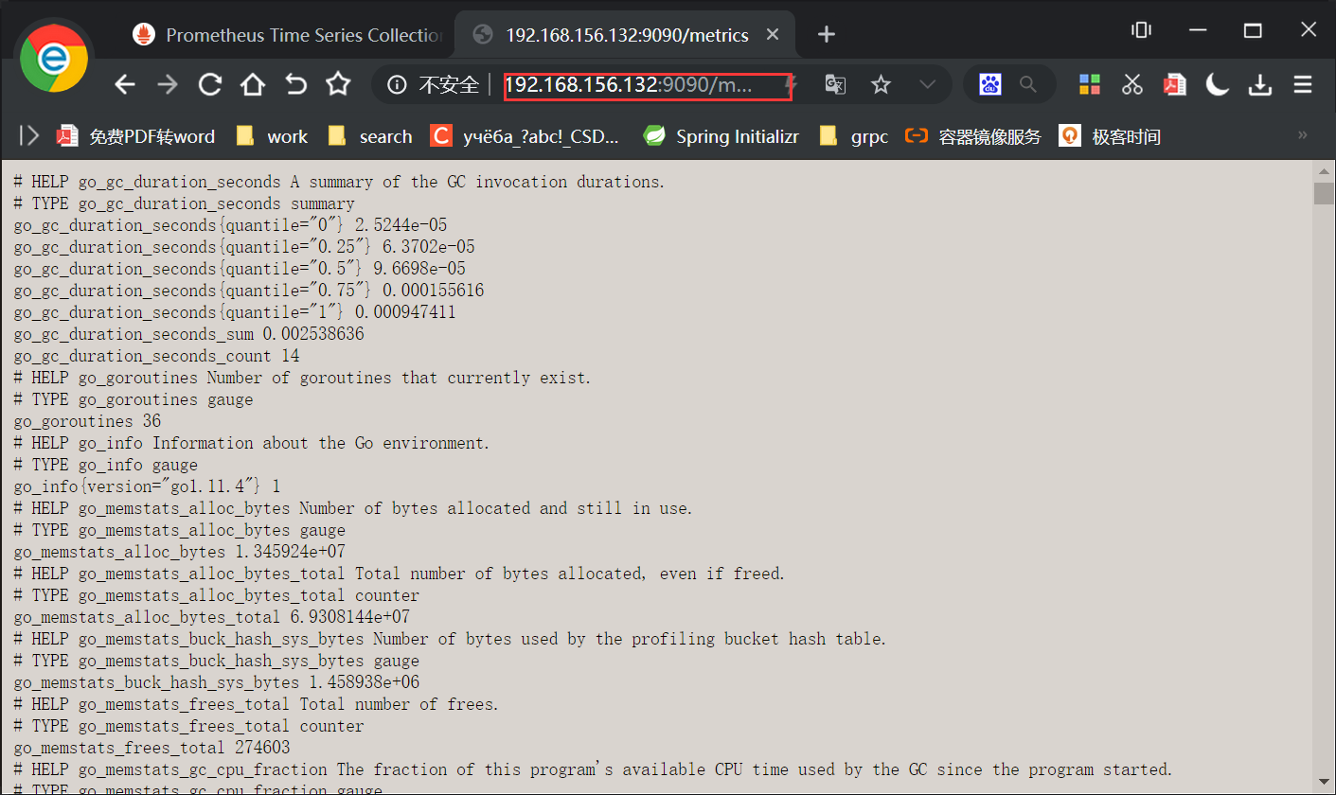Open the address bar autocomplete dropdown chevron

tap(926, 85)
